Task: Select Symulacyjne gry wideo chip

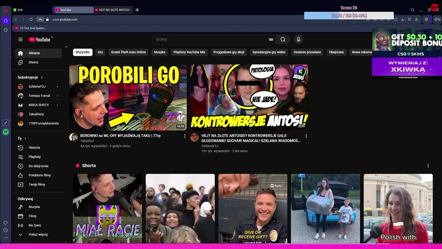Action: tap(269, 52)
